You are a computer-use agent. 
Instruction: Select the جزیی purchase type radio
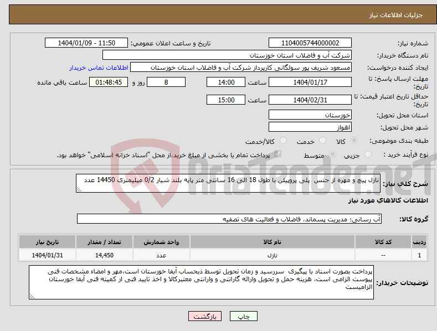coord(368,154)
